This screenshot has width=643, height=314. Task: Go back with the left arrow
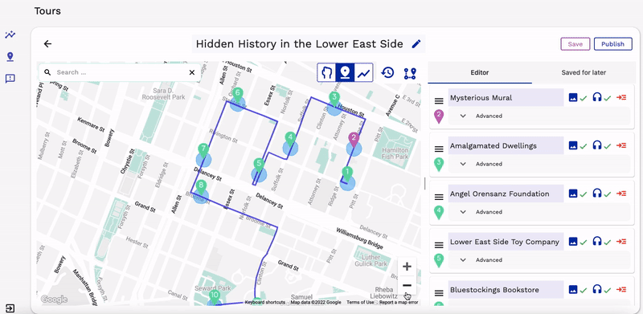pyautogui.click(x=47, y=44)
